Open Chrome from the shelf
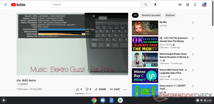 pyautogui.click(x=94, y=100)
